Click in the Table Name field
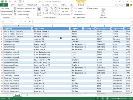Image resolution: width=133 pixels, height=100 pixels. (7, 11)
